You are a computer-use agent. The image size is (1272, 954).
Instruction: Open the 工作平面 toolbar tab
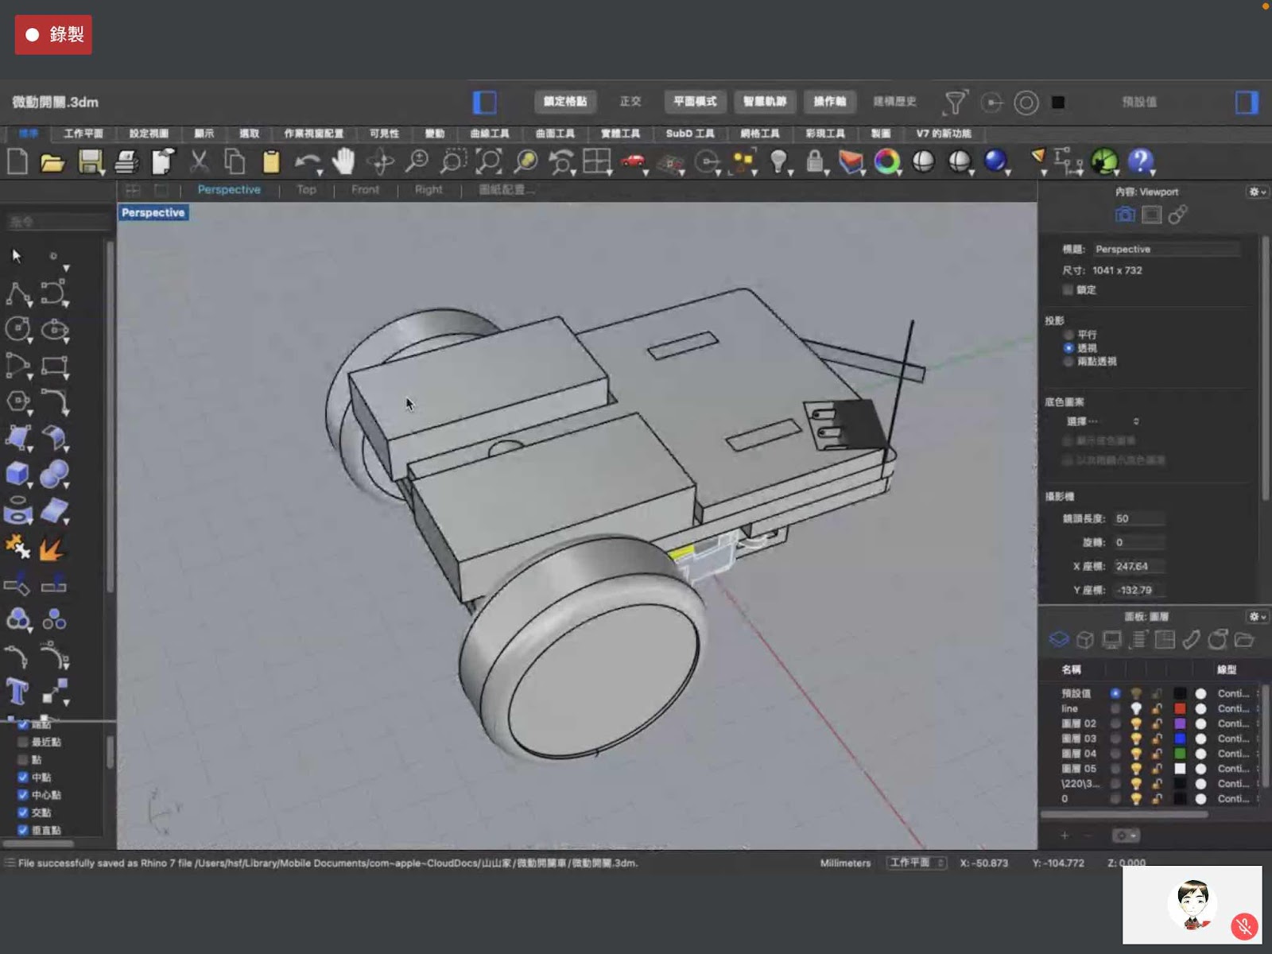pyautogui.click(x=83, y=133)
